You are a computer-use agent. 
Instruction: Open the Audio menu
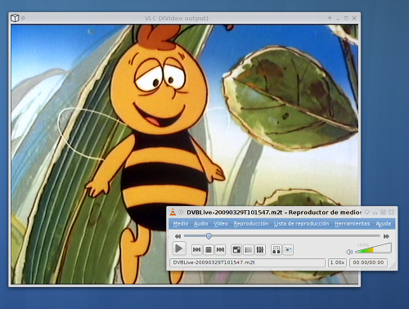(201, 224)
